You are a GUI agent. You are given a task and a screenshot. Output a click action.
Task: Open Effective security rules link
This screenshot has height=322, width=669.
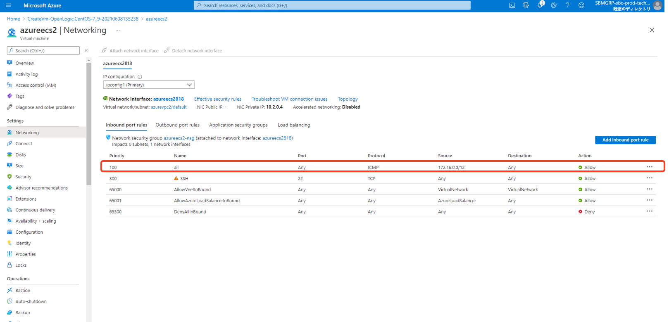point(218,99)
